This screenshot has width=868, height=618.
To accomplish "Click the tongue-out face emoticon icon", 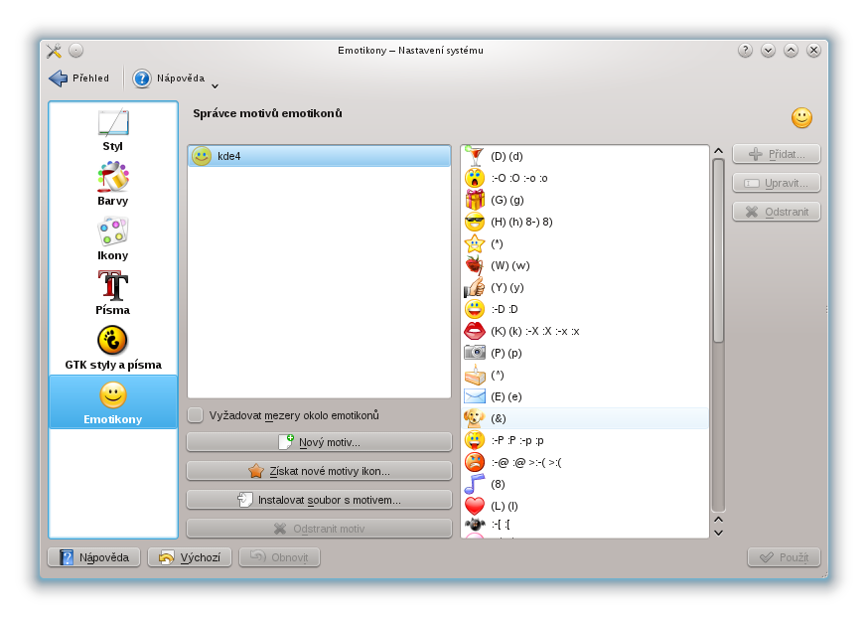I will (475, 440).
